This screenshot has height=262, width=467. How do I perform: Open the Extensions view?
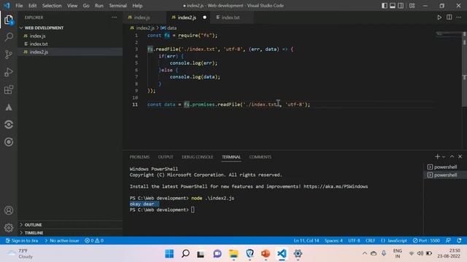click(x=9, y=90)
